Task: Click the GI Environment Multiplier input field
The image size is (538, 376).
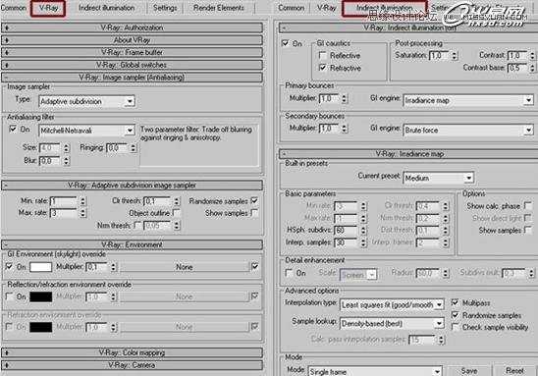Action: pyautogui.click(x=97, y=267)
